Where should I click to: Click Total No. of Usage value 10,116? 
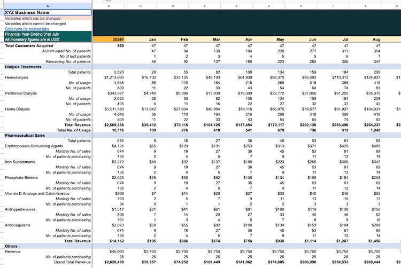(x=118, y=130)
